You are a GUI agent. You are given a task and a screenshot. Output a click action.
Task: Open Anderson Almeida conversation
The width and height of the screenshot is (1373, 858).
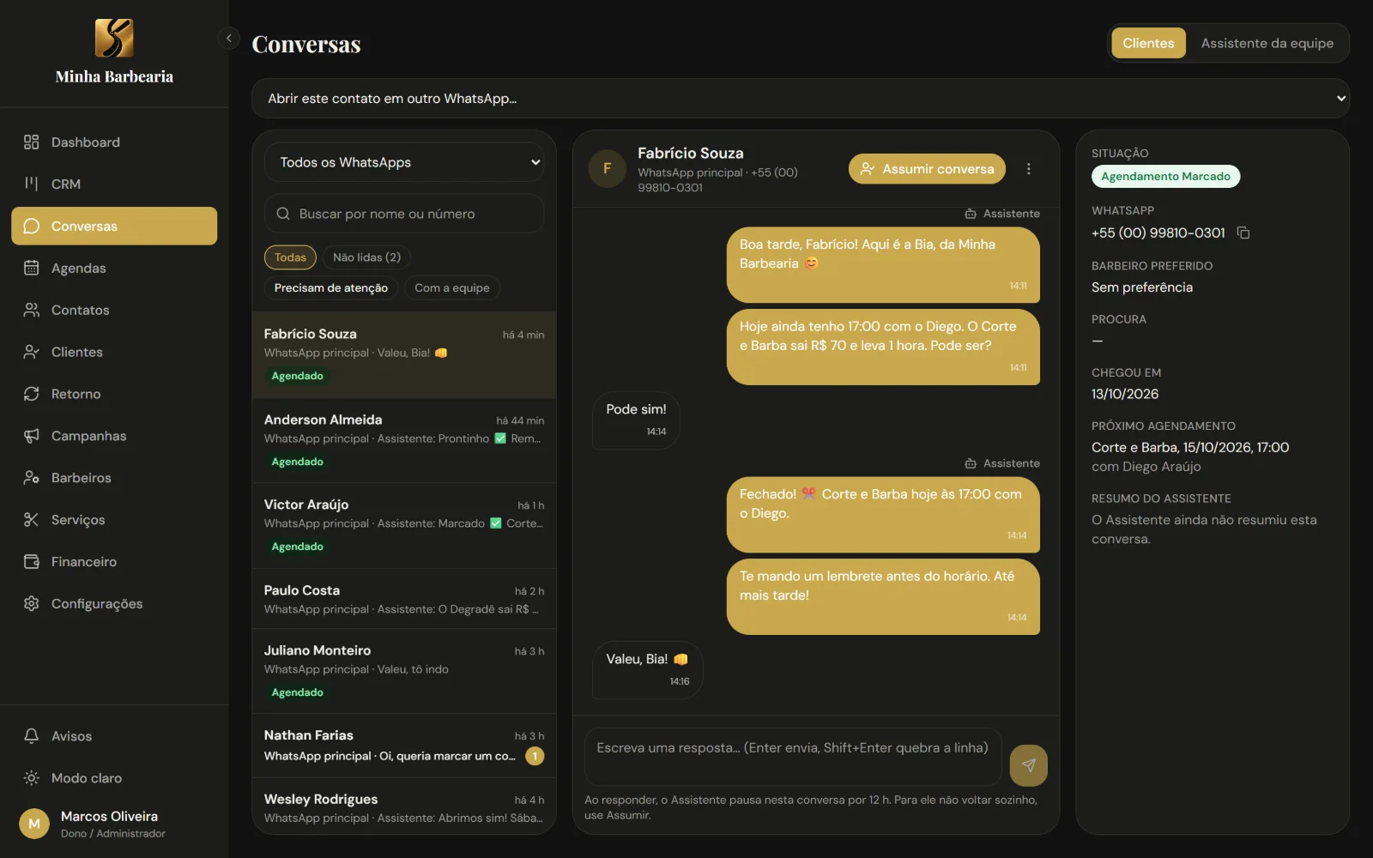404,440
